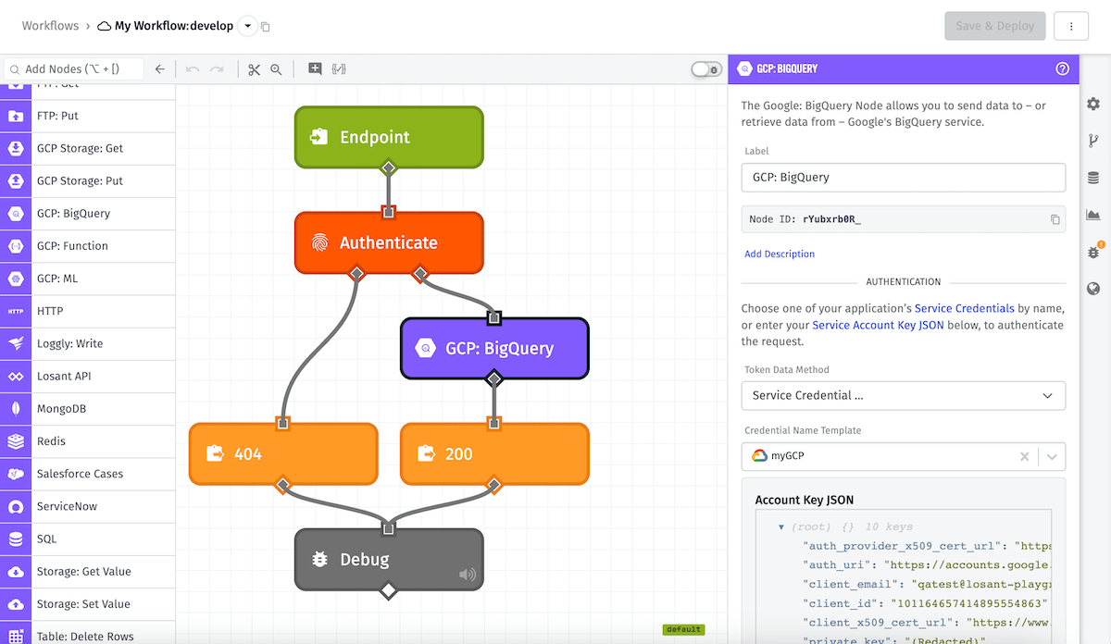The height and width of the screenshot is (644, 1111).
Task: Open workflow settings gear in right sidebar
Action: click(1093, 104)
